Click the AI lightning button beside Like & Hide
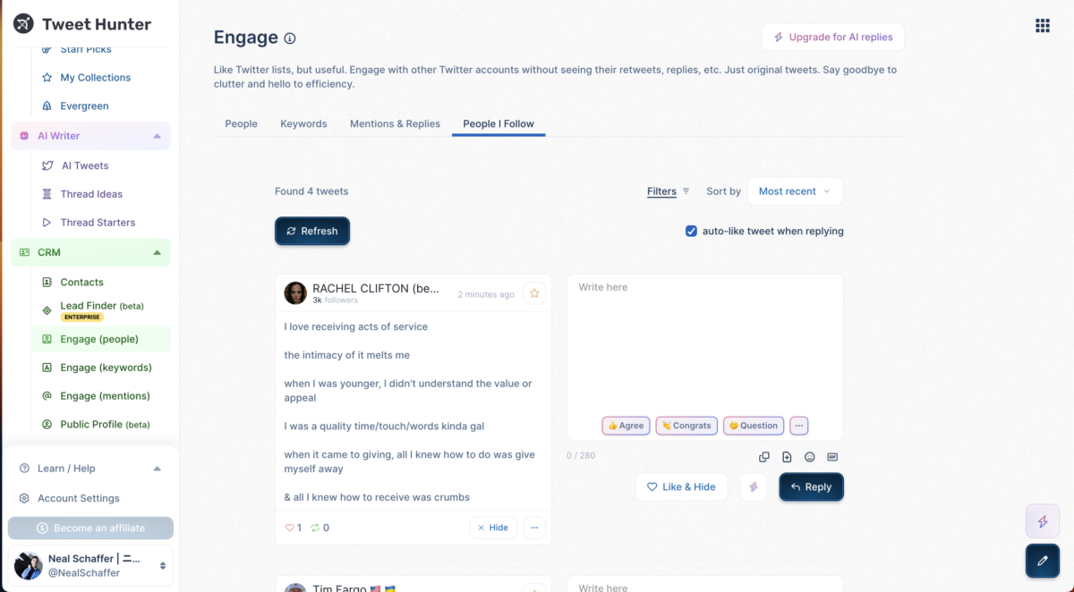The height and width of the screenshot is (592, 1074). coord(754,486)
